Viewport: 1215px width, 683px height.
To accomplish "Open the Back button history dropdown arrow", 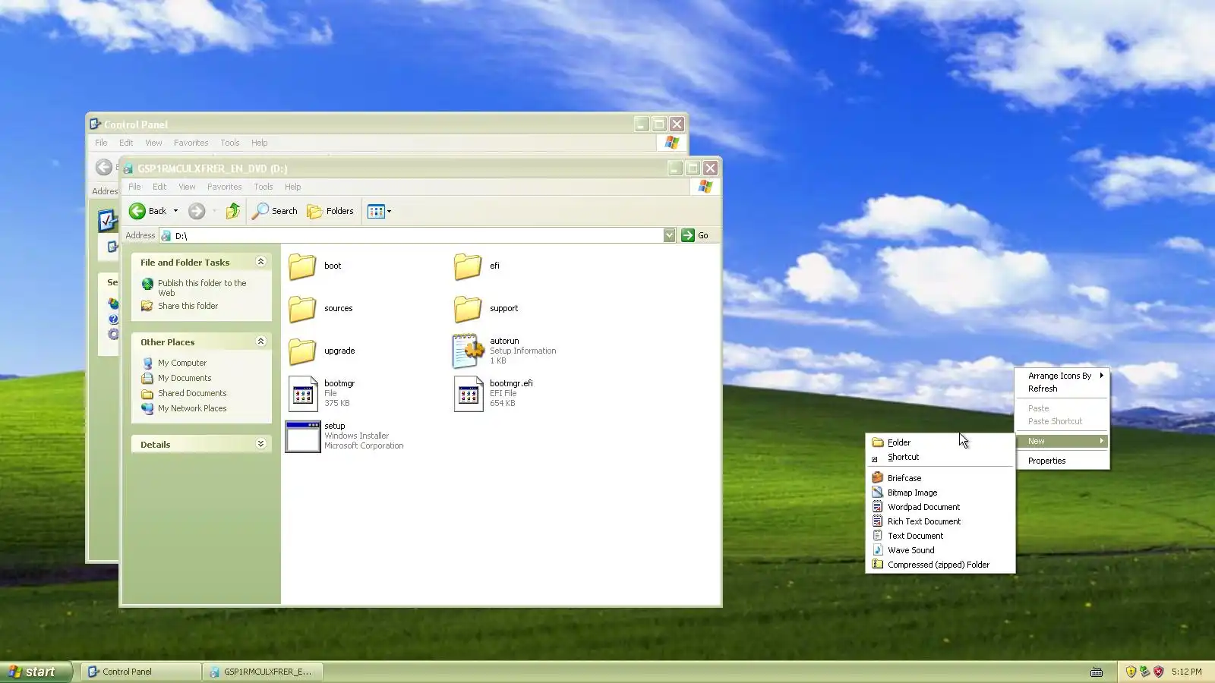I will [175, 211].
